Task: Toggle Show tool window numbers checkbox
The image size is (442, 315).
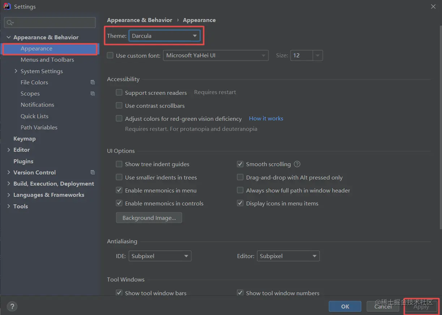Action: click(240, 293)
